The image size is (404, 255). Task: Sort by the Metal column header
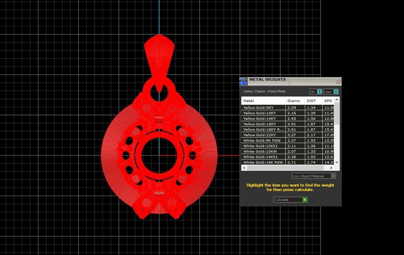pos(263,101)
